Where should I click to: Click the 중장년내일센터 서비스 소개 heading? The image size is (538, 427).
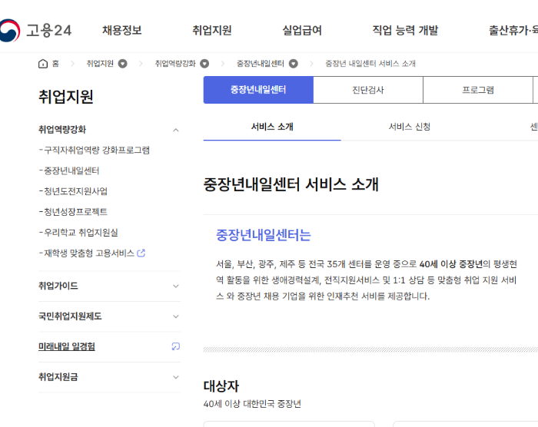point(291,184)
